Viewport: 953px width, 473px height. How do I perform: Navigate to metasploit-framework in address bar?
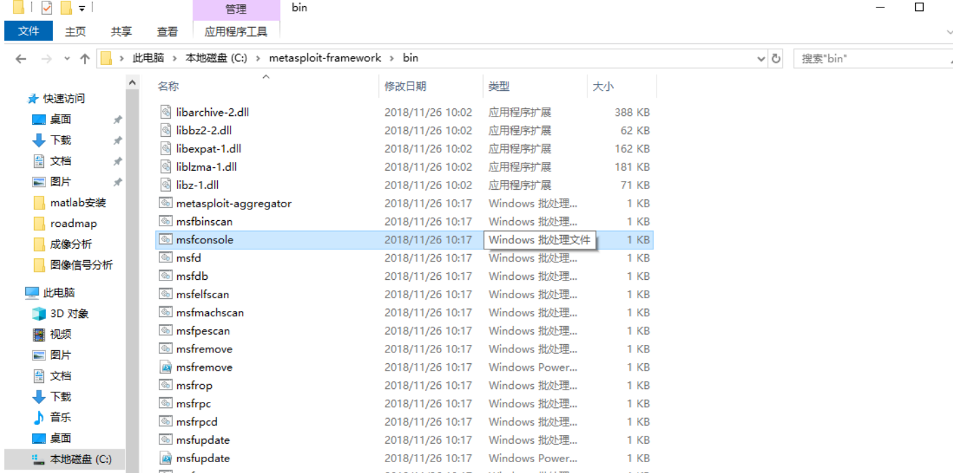[x=325, y=58]
